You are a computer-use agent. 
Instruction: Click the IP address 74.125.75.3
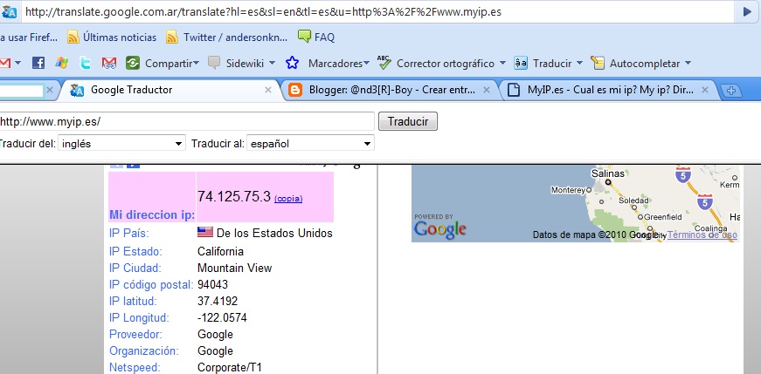(234, 196)
